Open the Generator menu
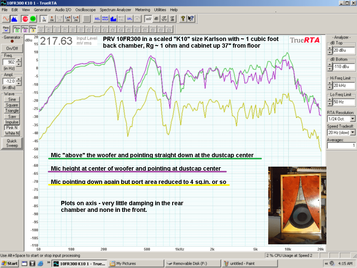Image resolution: width=357 pixels, height=268 pixels. (42, 10)
